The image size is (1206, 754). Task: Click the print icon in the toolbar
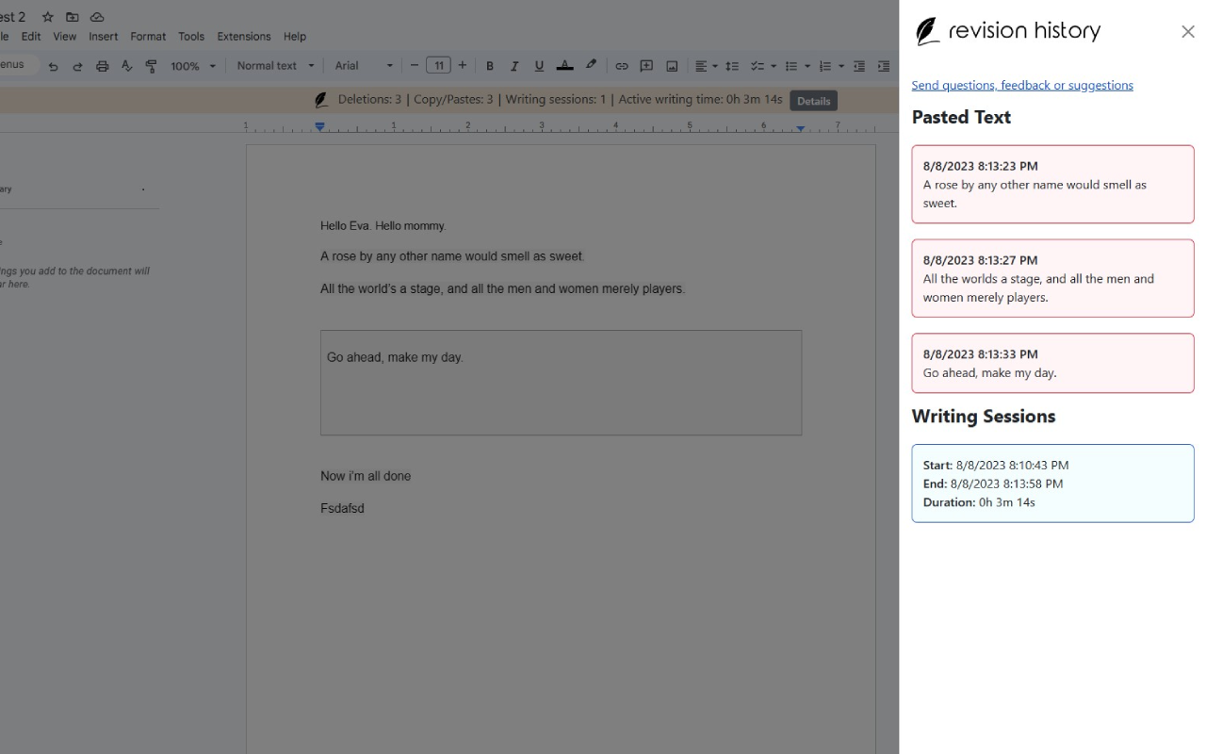tap(102, 66)
